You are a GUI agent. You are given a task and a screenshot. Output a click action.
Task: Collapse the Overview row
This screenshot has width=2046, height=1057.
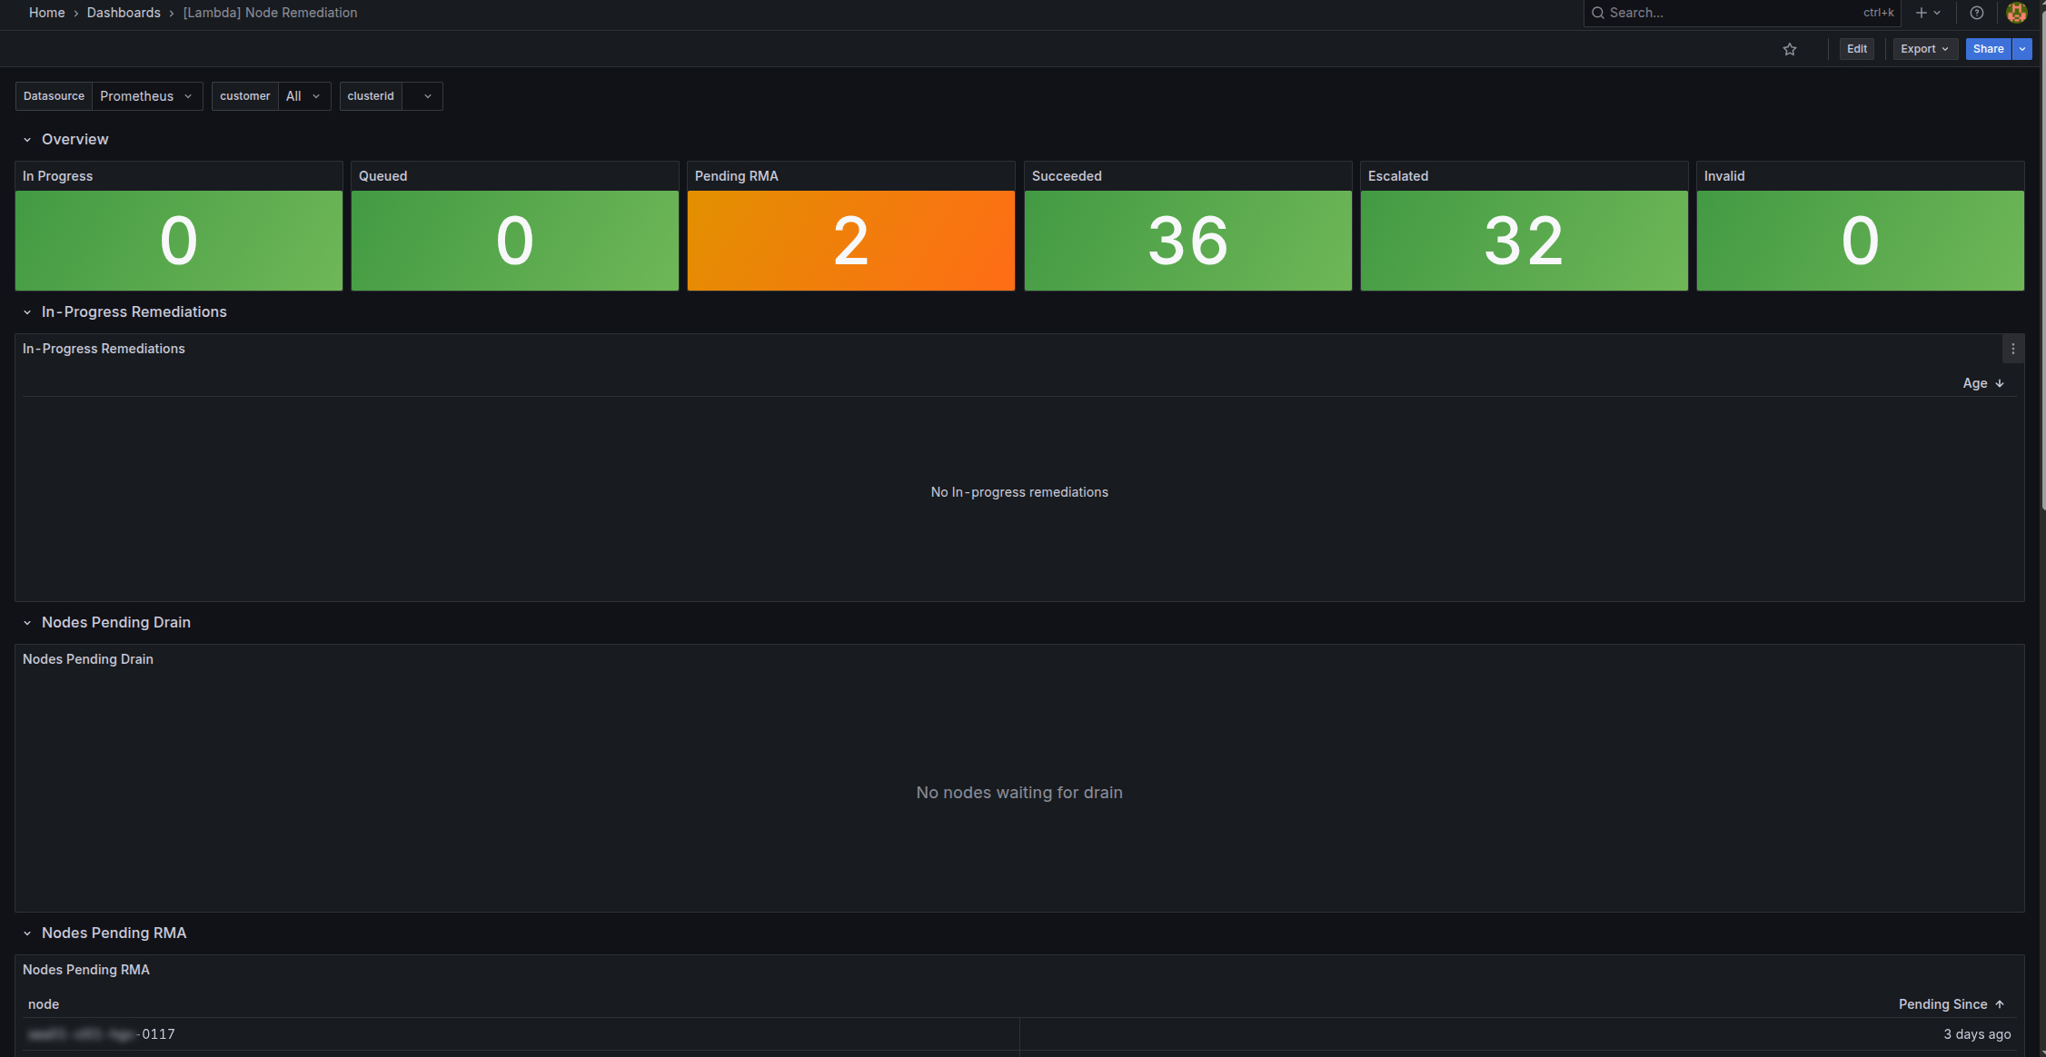click(x=27, y=140)
